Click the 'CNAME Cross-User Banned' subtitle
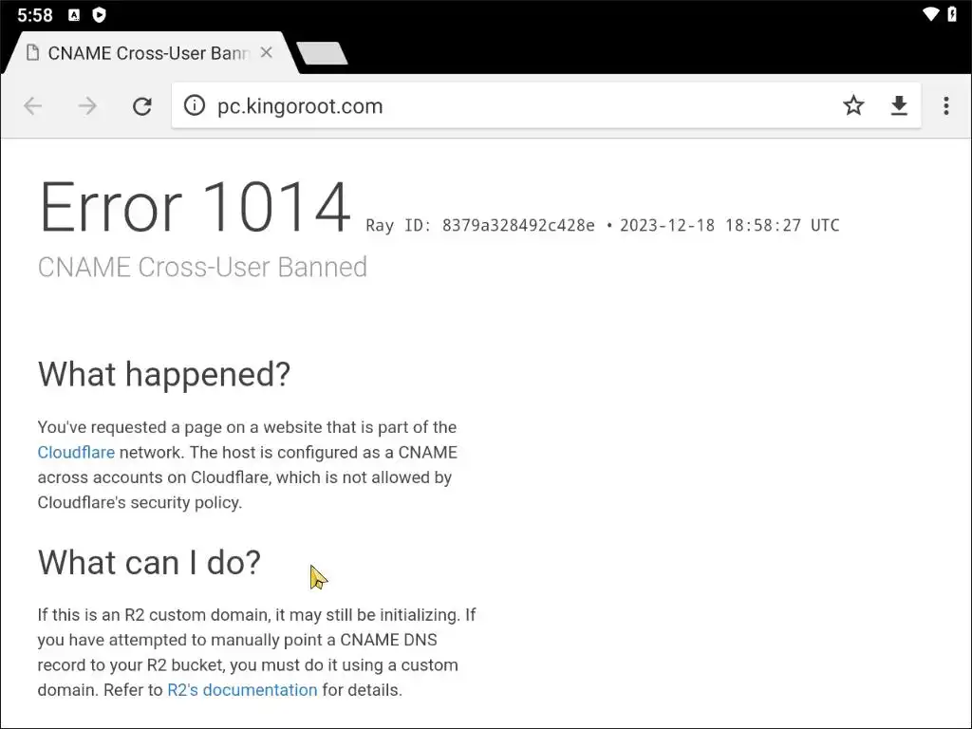This screenshot has width=972, height=729. 202,267
